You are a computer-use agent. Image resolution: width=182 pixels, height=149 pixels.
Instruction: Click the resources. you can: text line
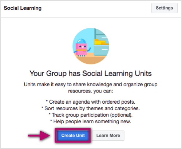pyautogui.click(x=91, y=91)
